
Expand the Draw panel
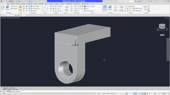pos(45,13)
